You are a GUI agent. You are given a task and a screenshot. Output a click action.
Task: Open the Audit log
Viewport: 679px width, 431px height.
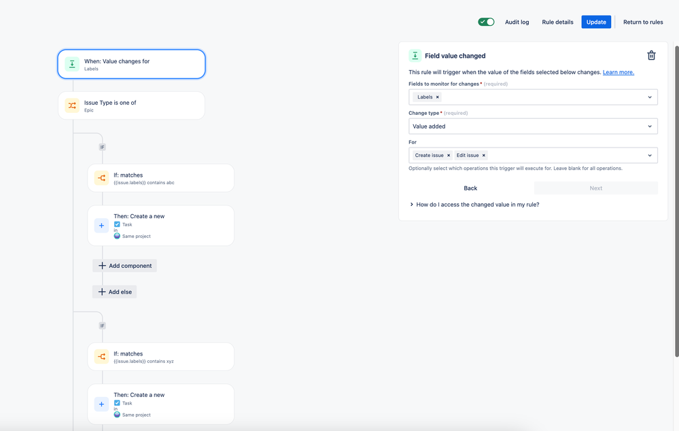tap(517, 22)
